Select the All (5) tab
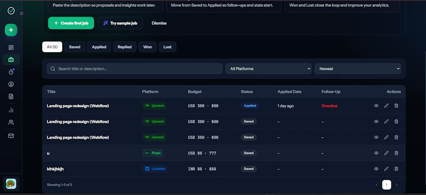 (52, 47)
